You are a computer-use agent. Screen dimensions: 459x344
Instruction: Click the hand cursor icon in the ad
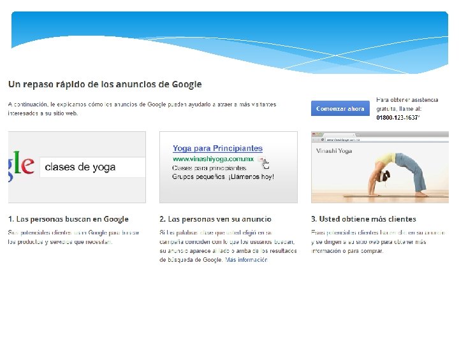(x=265, y=164)
